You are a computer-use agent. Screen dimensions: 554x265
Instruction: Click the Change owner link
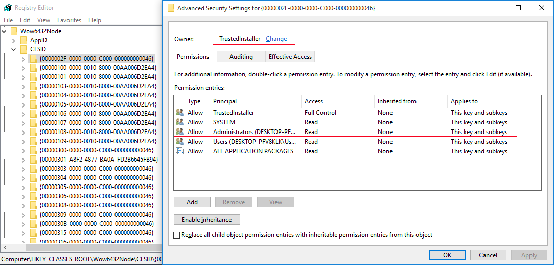[276, 39]
